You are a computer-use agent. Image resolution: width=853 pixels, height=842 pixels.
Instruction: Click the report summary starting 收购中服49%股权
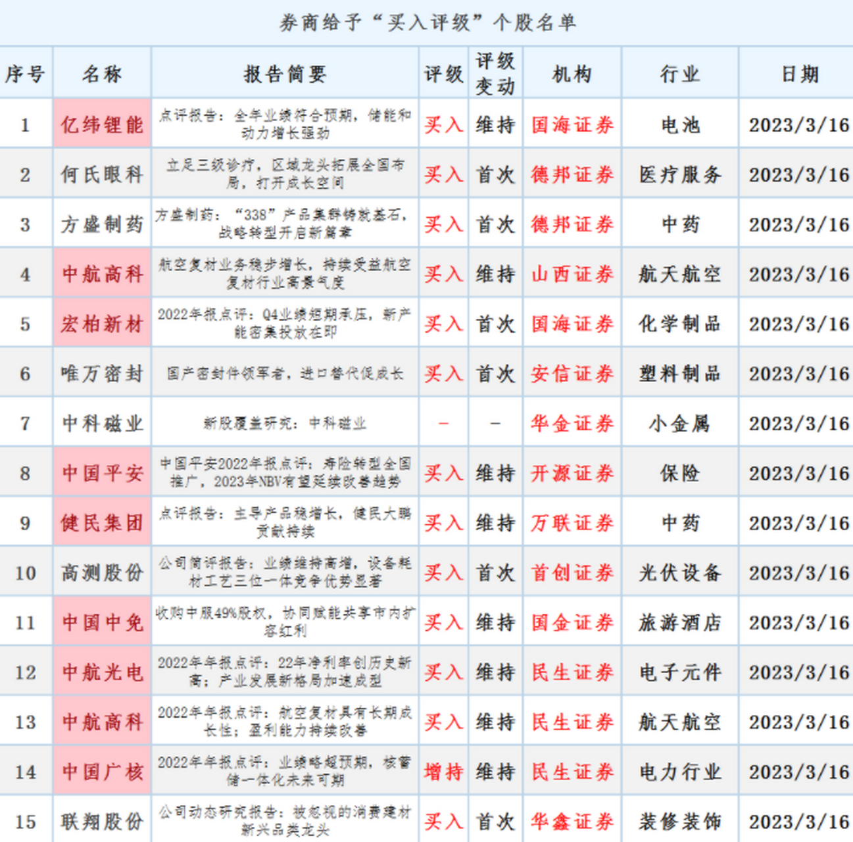[285, 622]
